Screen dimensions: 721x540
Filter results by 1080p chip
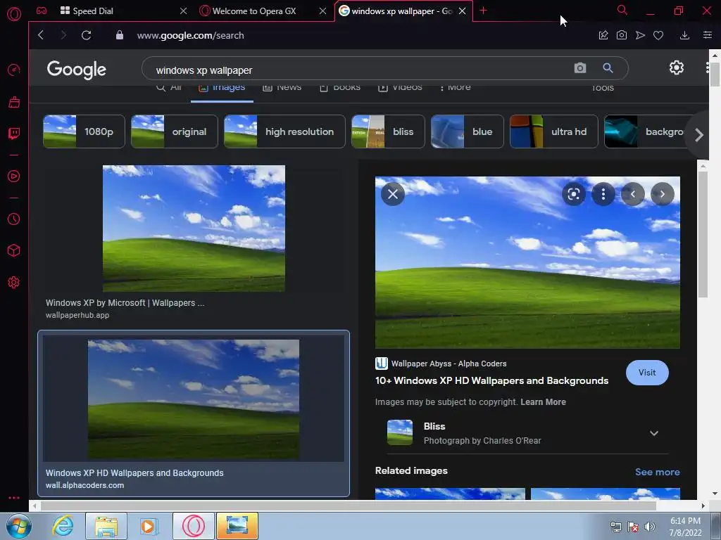(84, 131)
